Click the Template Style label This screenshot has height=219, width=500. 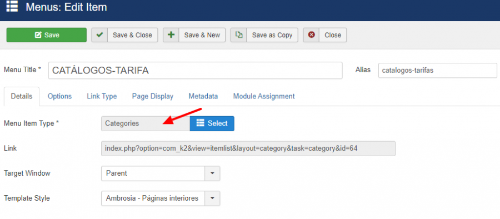(27, 198)
